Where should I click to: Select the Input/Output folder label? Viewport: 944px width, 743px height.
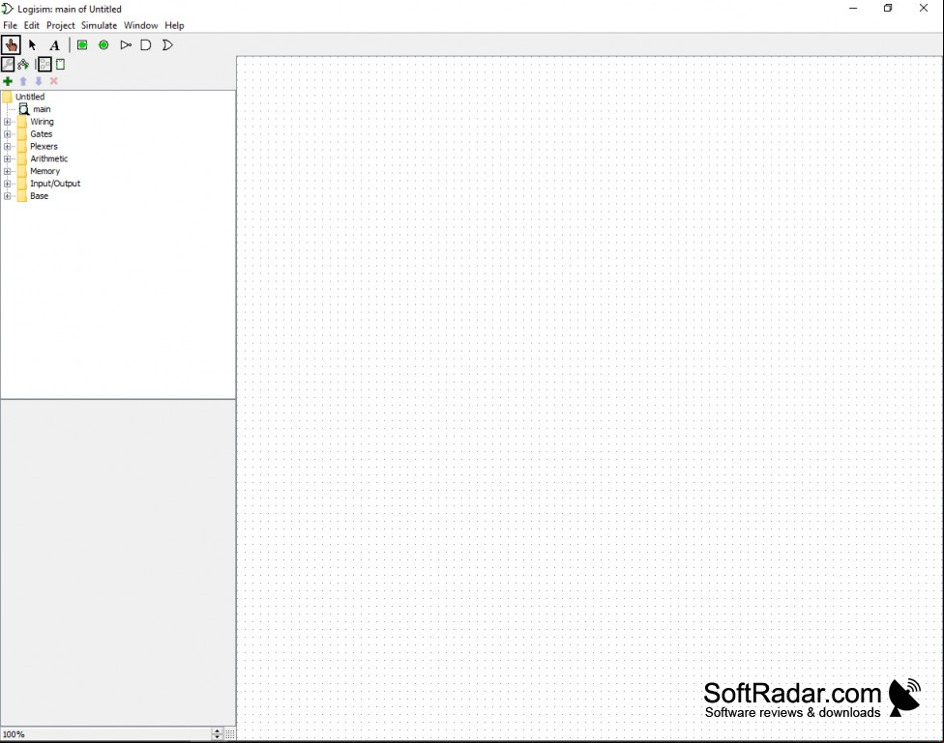[55, 184]
